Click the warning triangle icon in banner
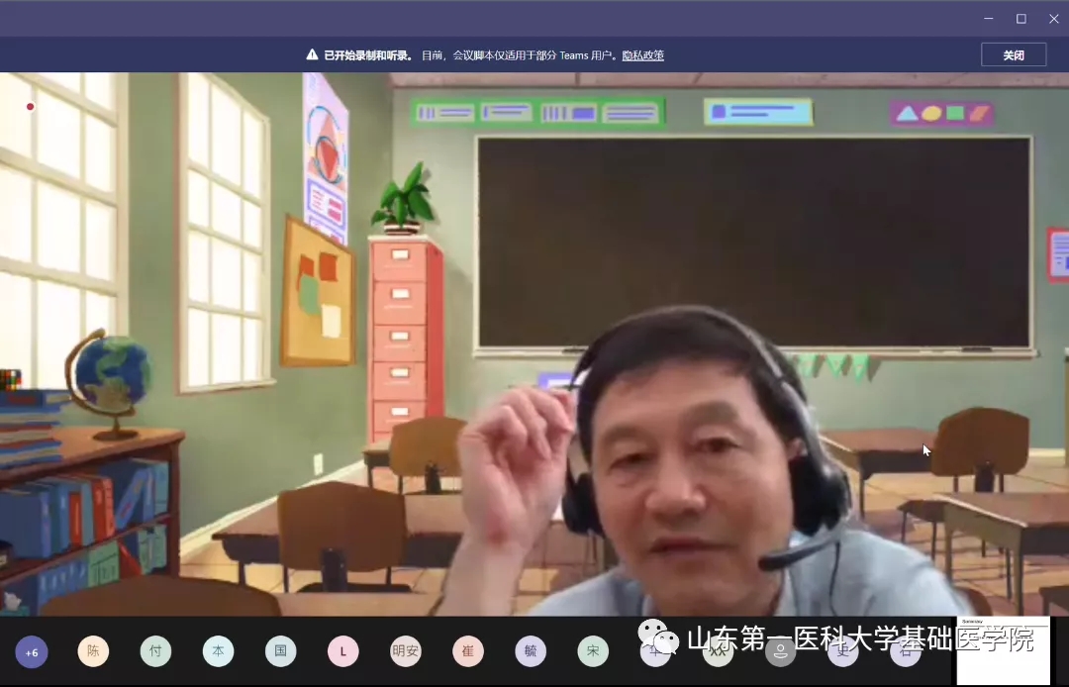The height and width of the screenshot is (687, 1069). pos(312,55)
